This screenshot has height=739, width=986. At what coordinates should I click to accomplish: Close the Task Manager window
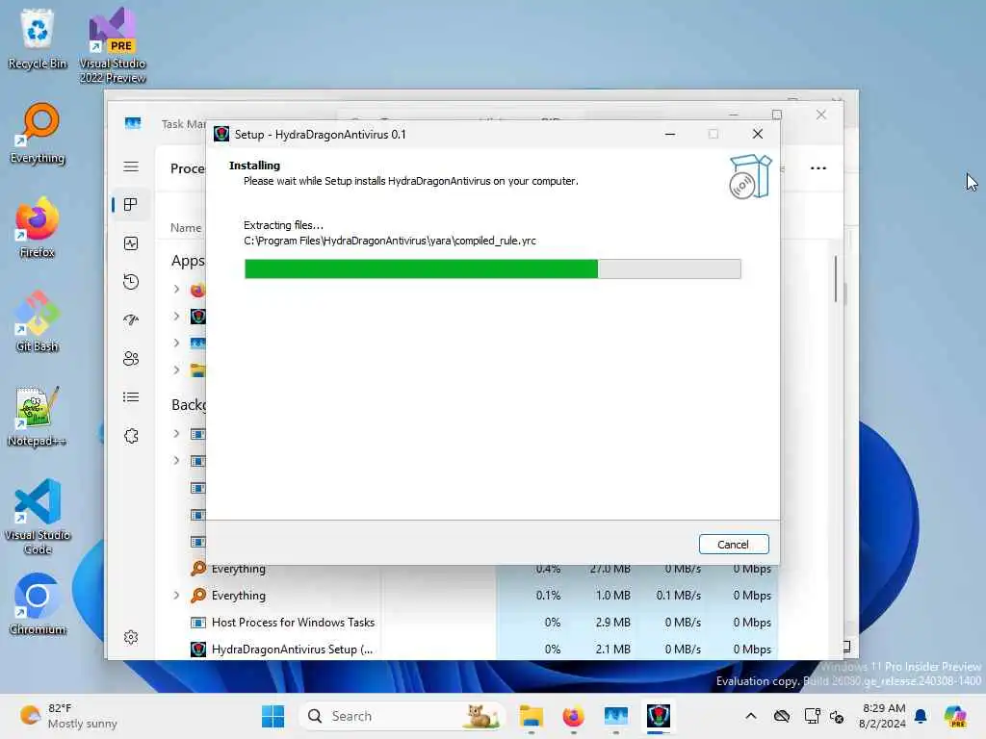point(821,115)
